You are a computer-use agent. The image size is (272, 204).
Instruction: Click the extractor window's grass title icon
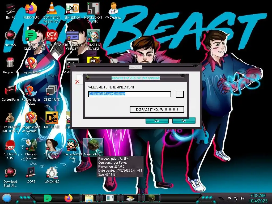[x=88, y=77]
